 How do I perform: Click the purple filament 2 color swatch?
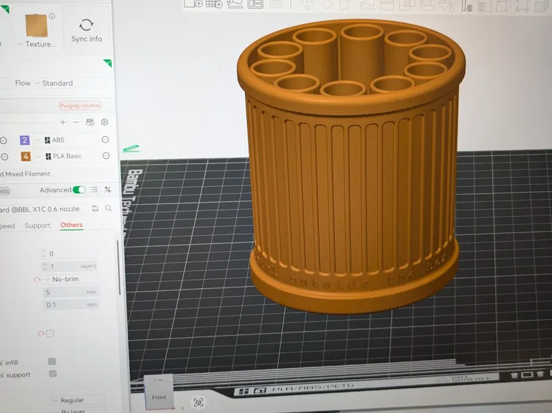[x=25, y=141]
